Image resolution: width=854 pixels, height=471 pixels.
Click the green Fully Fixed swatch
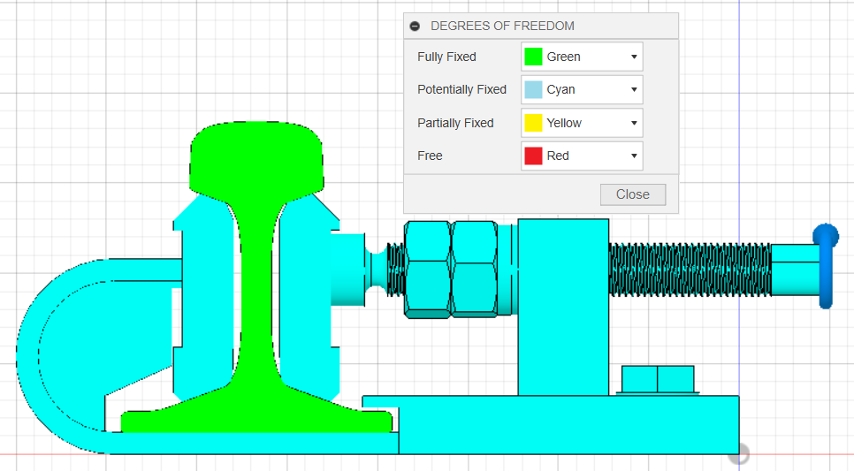coord(533,57)
